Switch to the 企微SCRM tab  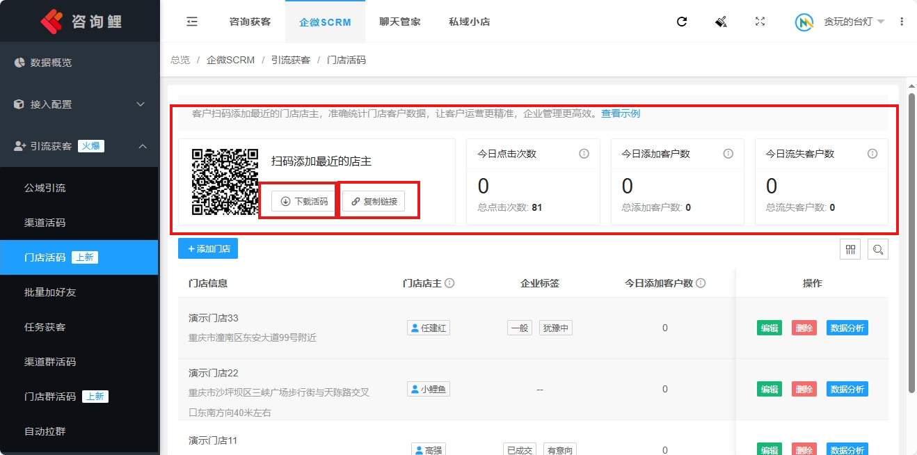pyautogui.click(x=325, y=22)
